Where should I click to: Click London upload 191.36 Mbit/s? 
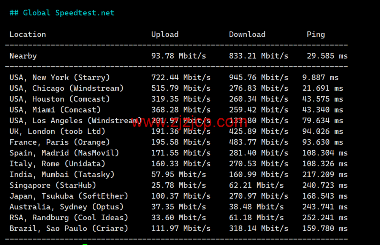pyautogui.click(x=181, y=132)
